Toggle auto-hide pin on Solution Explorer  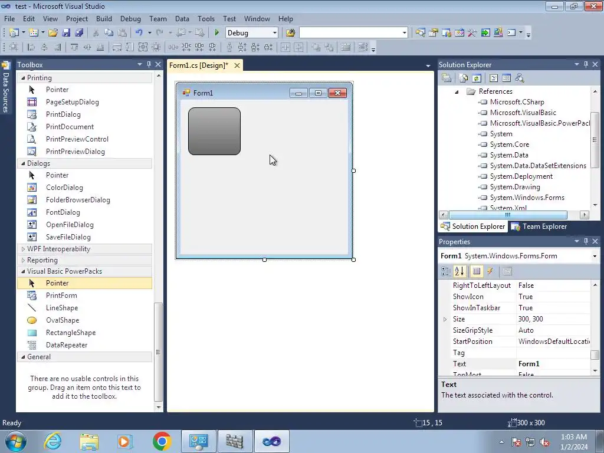click(x=586, y=64)
